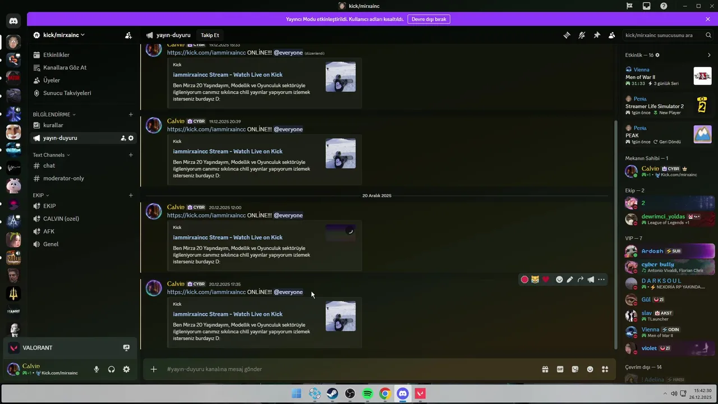Click the pencil edit message icon
Screen dimensions: 718x404
click(x=570, y=279)
